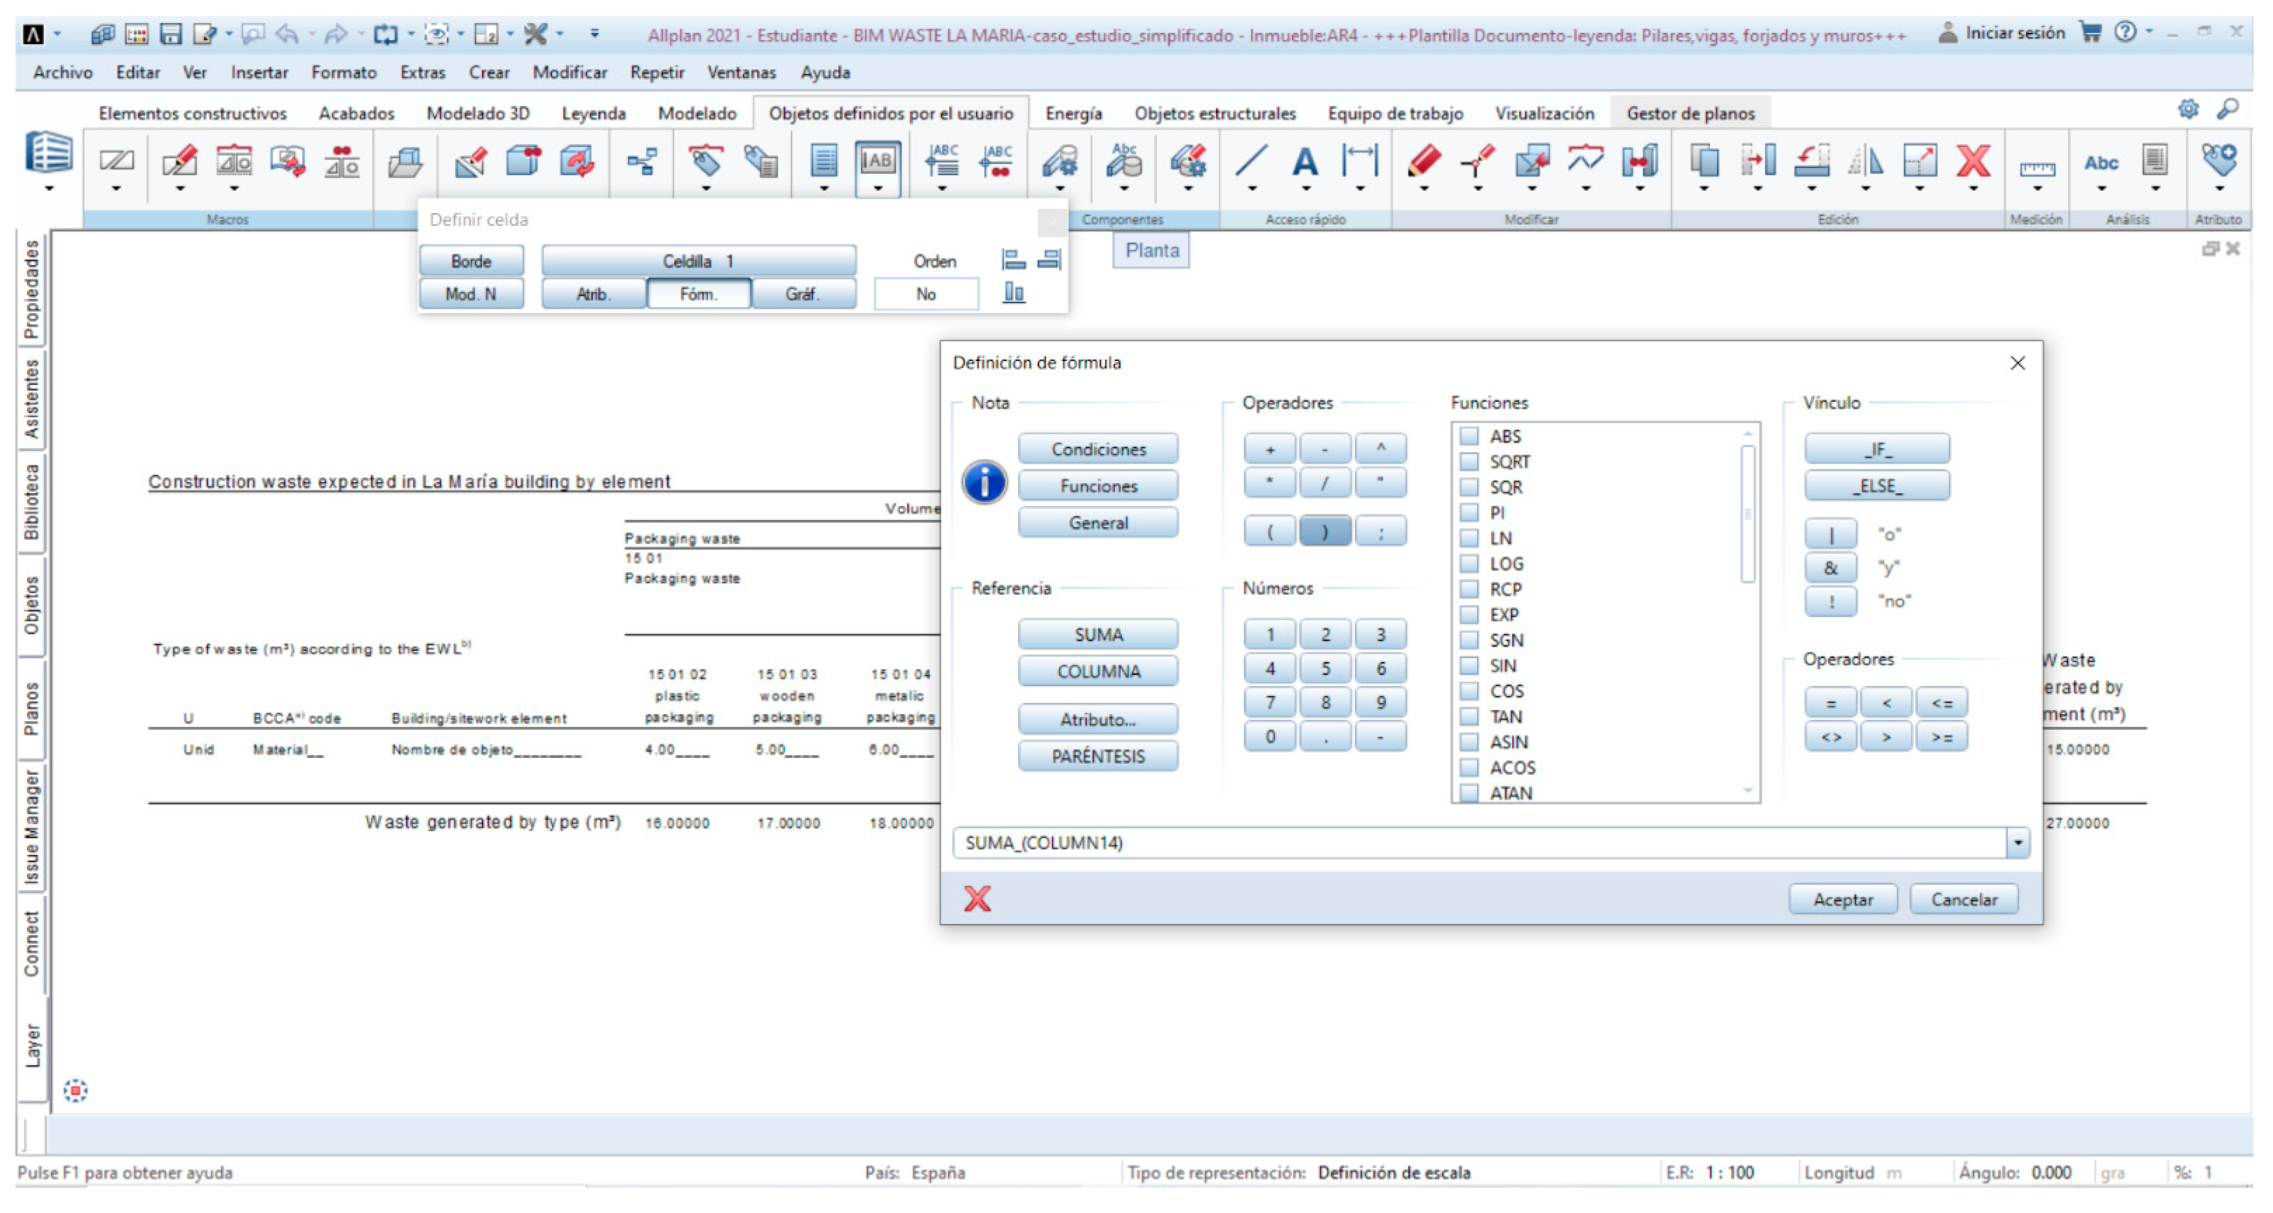
Task: Click the red X delete tool in Edición
Action: (x=1973, y=162)
